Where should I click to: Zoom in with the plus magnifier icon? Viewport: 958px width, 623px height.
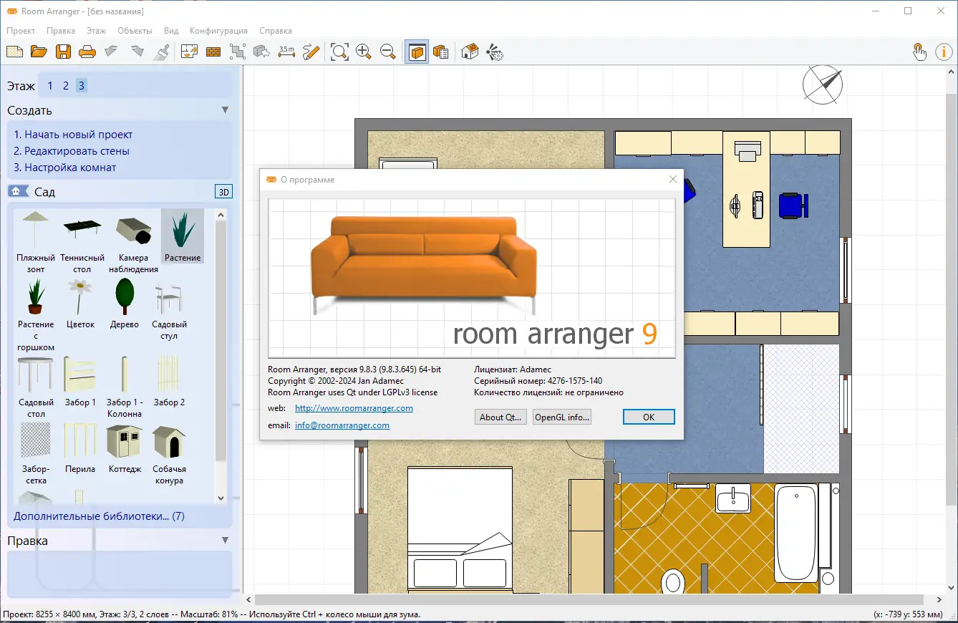point(364,52)
